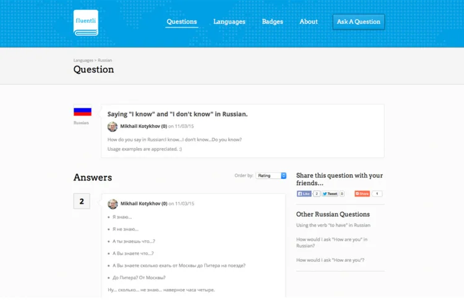Click the red Share button
The height and width of the screenshot is (300, 464).
point(362,194)
